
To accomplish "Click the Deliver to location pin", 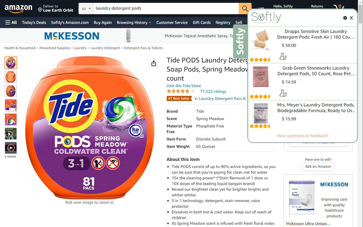I will (x=40, y=10).
